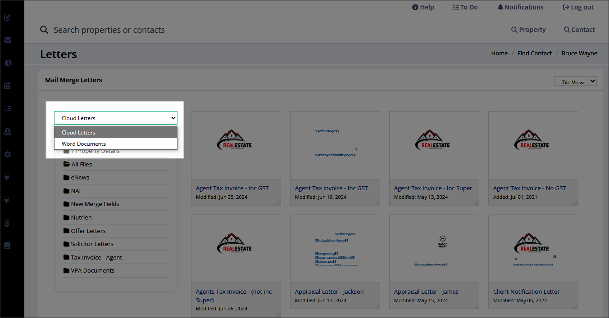Open the Nutrien folder label
This screenshot has width=609, height=318.
click(x=81, y=217)
